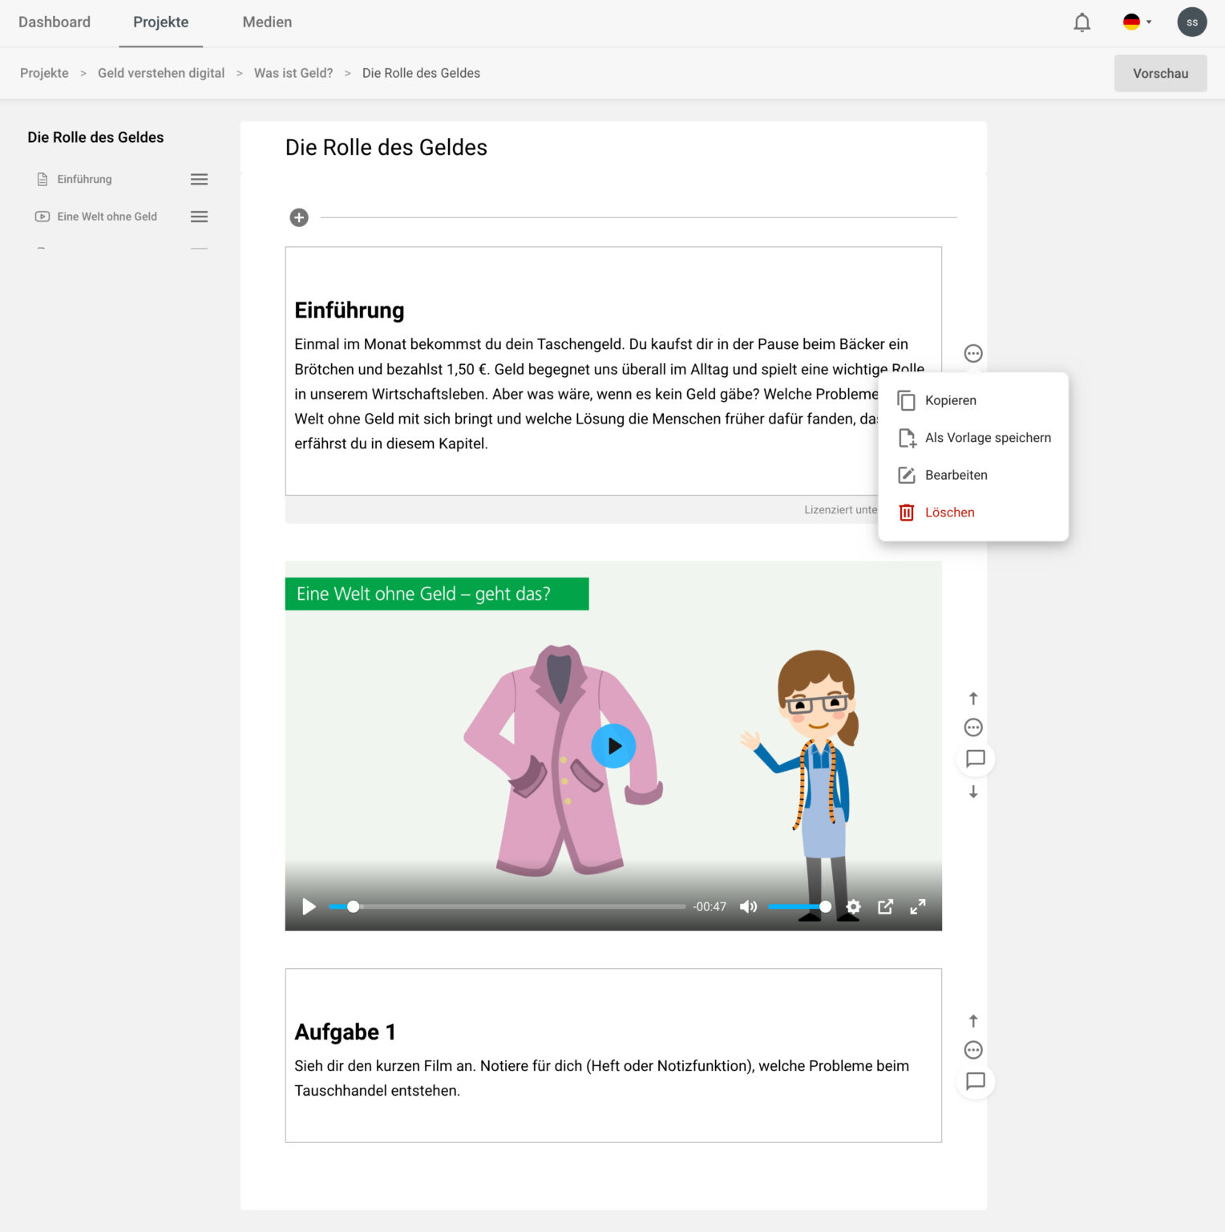Viewport: 1225px width, 1232px height.
Task: Open comments for the video block
Action: [975, 759]
